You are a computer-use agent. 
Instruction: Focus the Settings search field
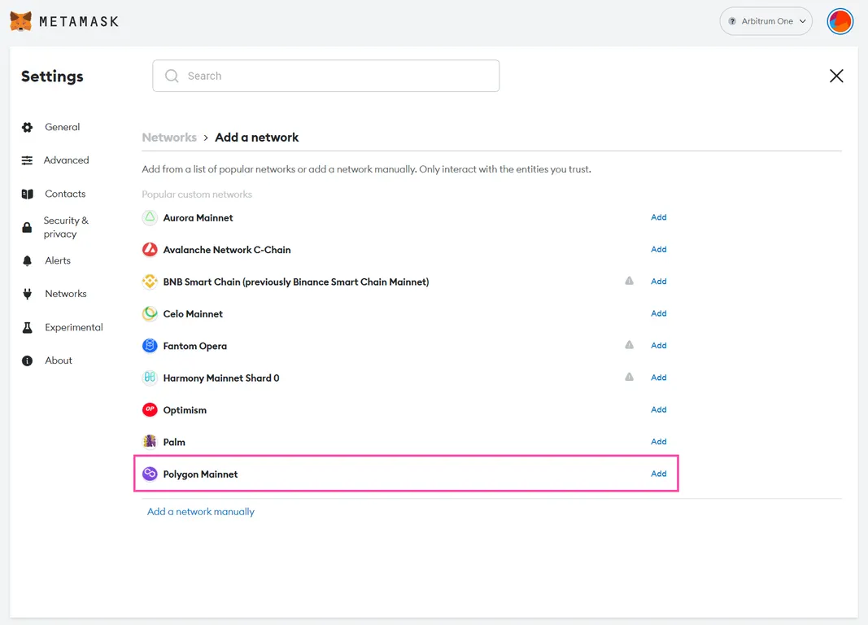[x=326, y=76]
